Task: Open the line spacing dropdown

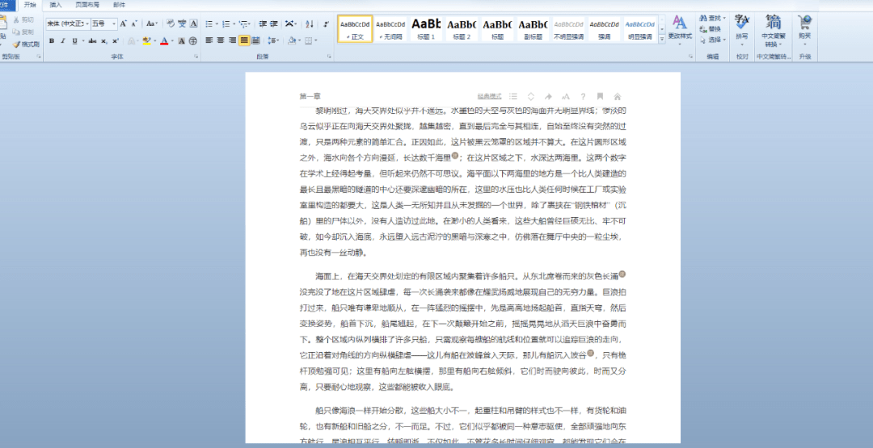Action: tap(273, 40)
